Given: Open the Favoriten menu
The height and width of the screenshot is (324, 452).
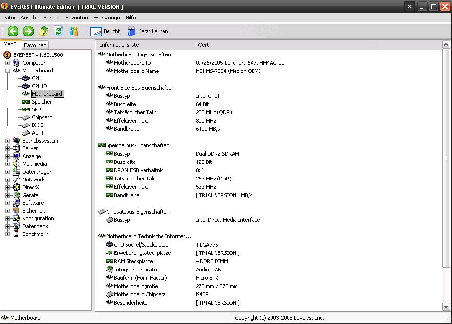Looking at the screenshot, I should (76, 18).
